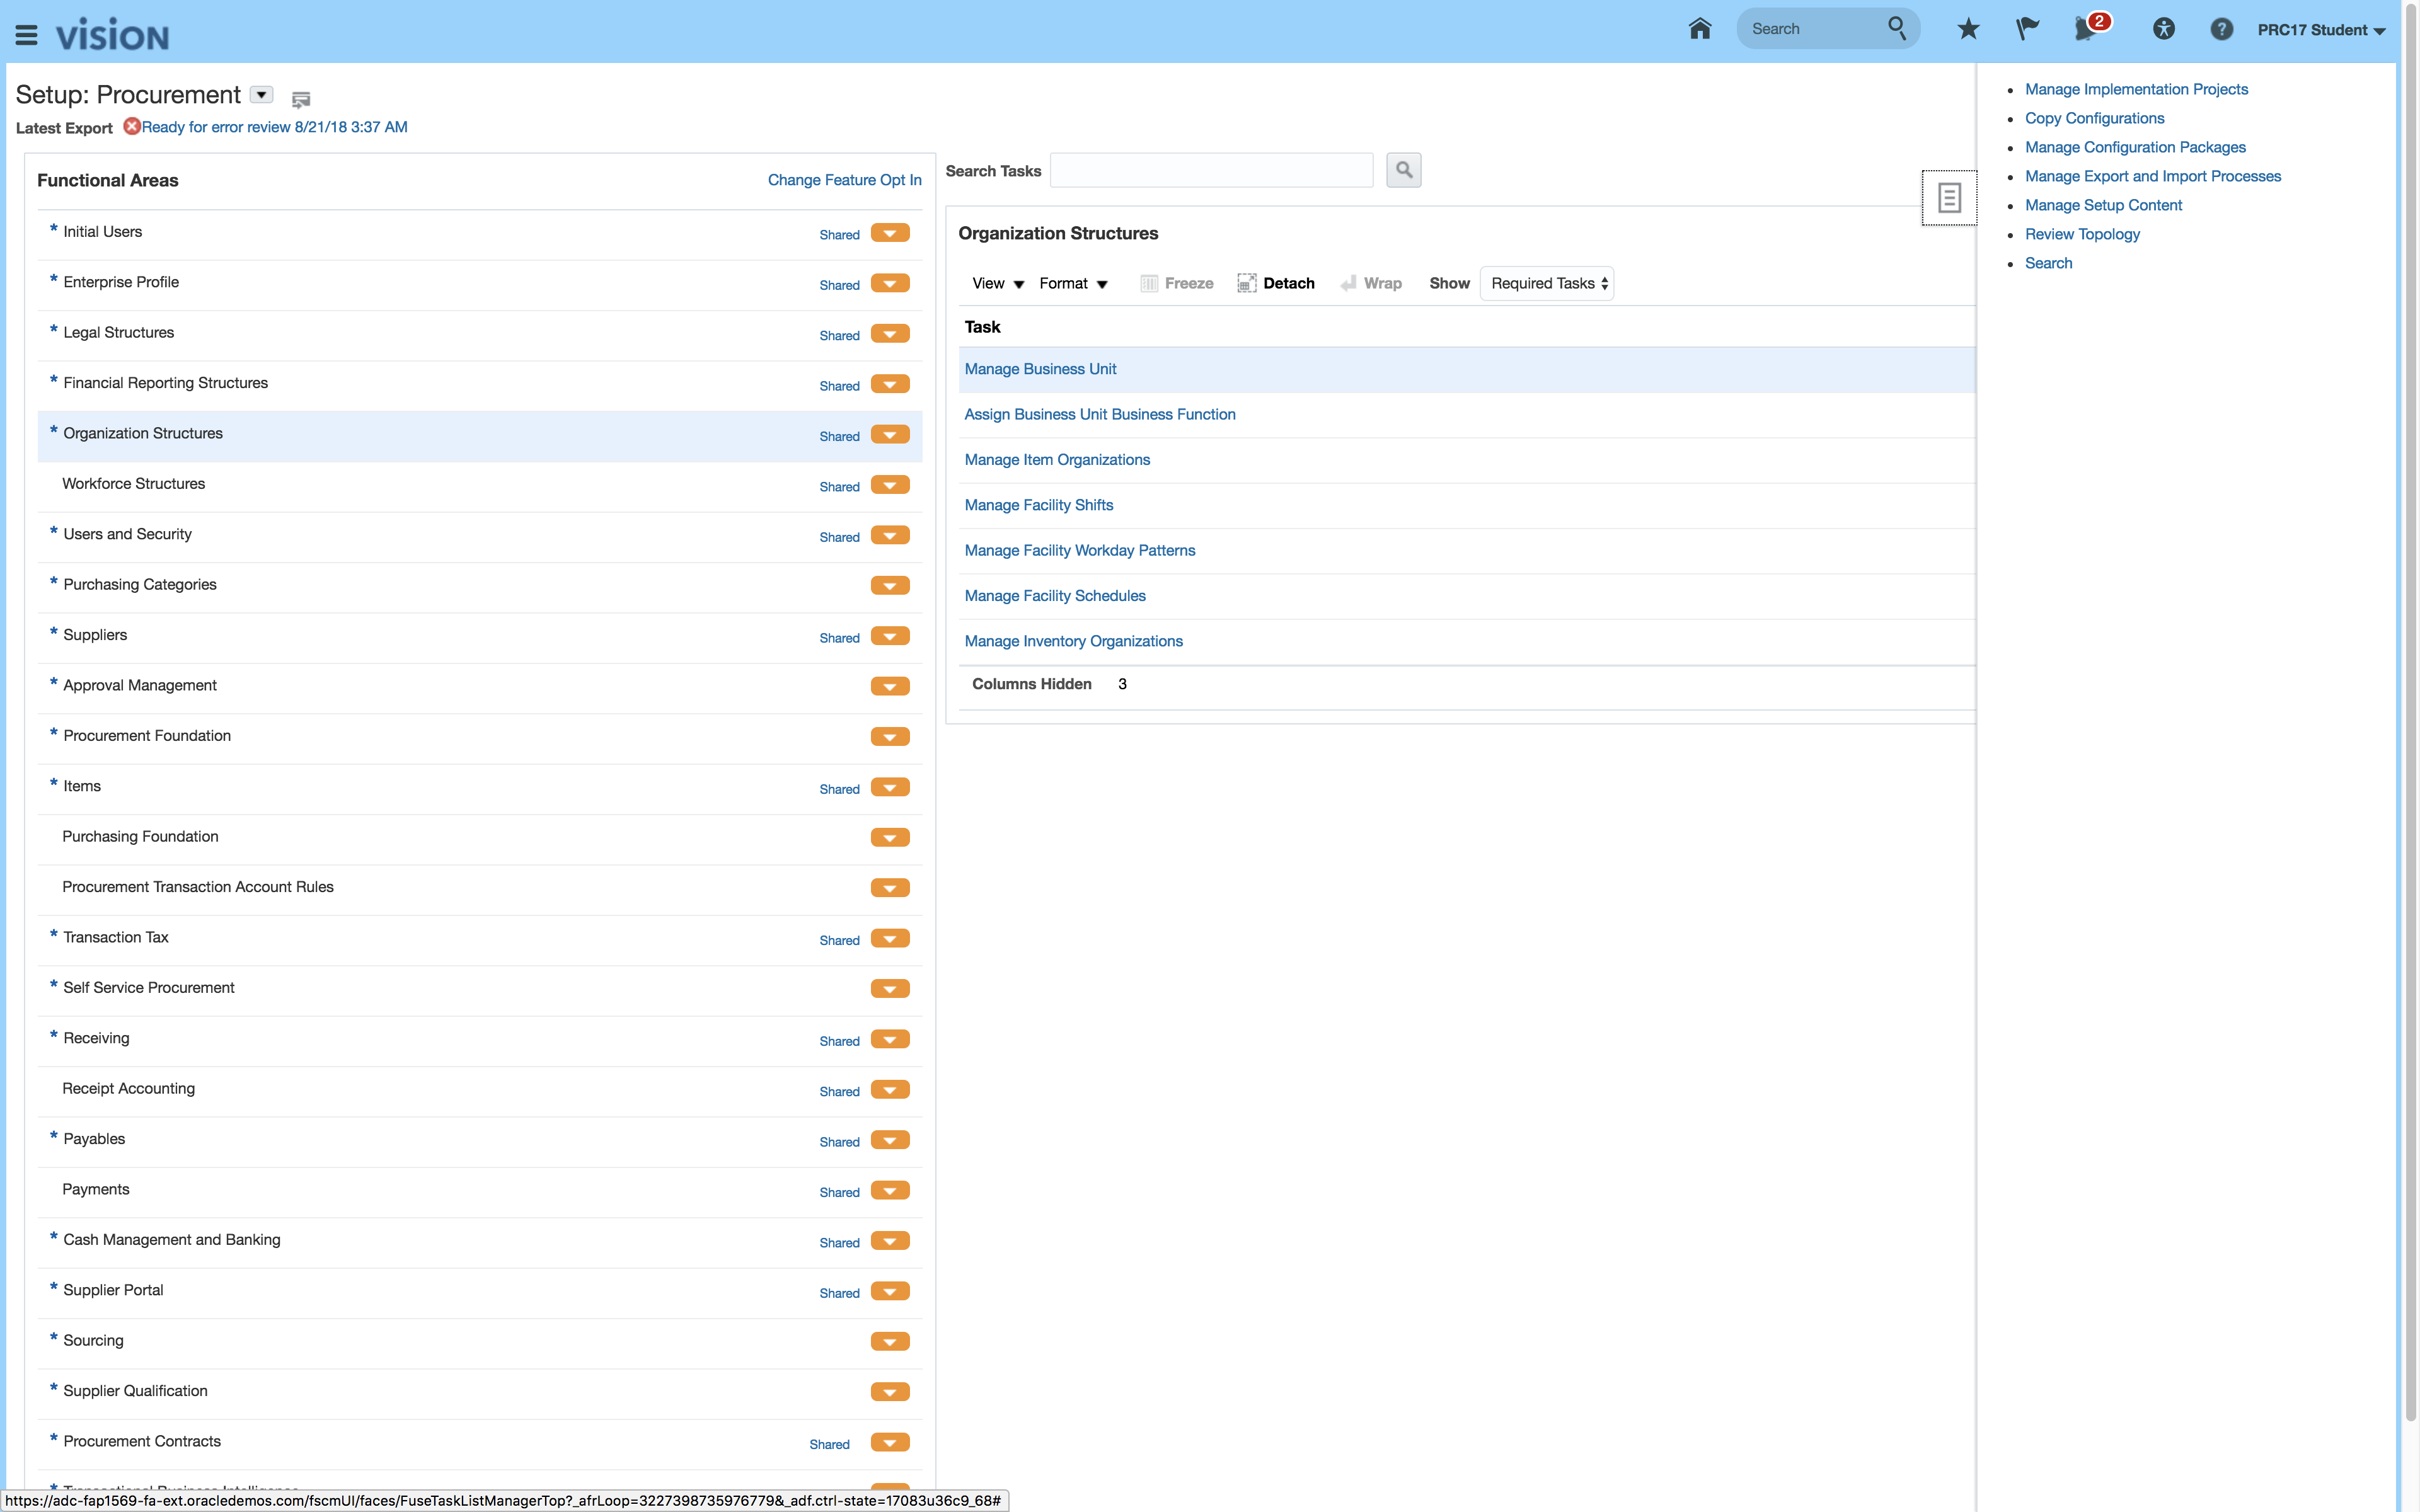This screenshot has width=2420, height=1512.
Task: Open the View menu
Action: pyautogui.click(x=997, y=284)
